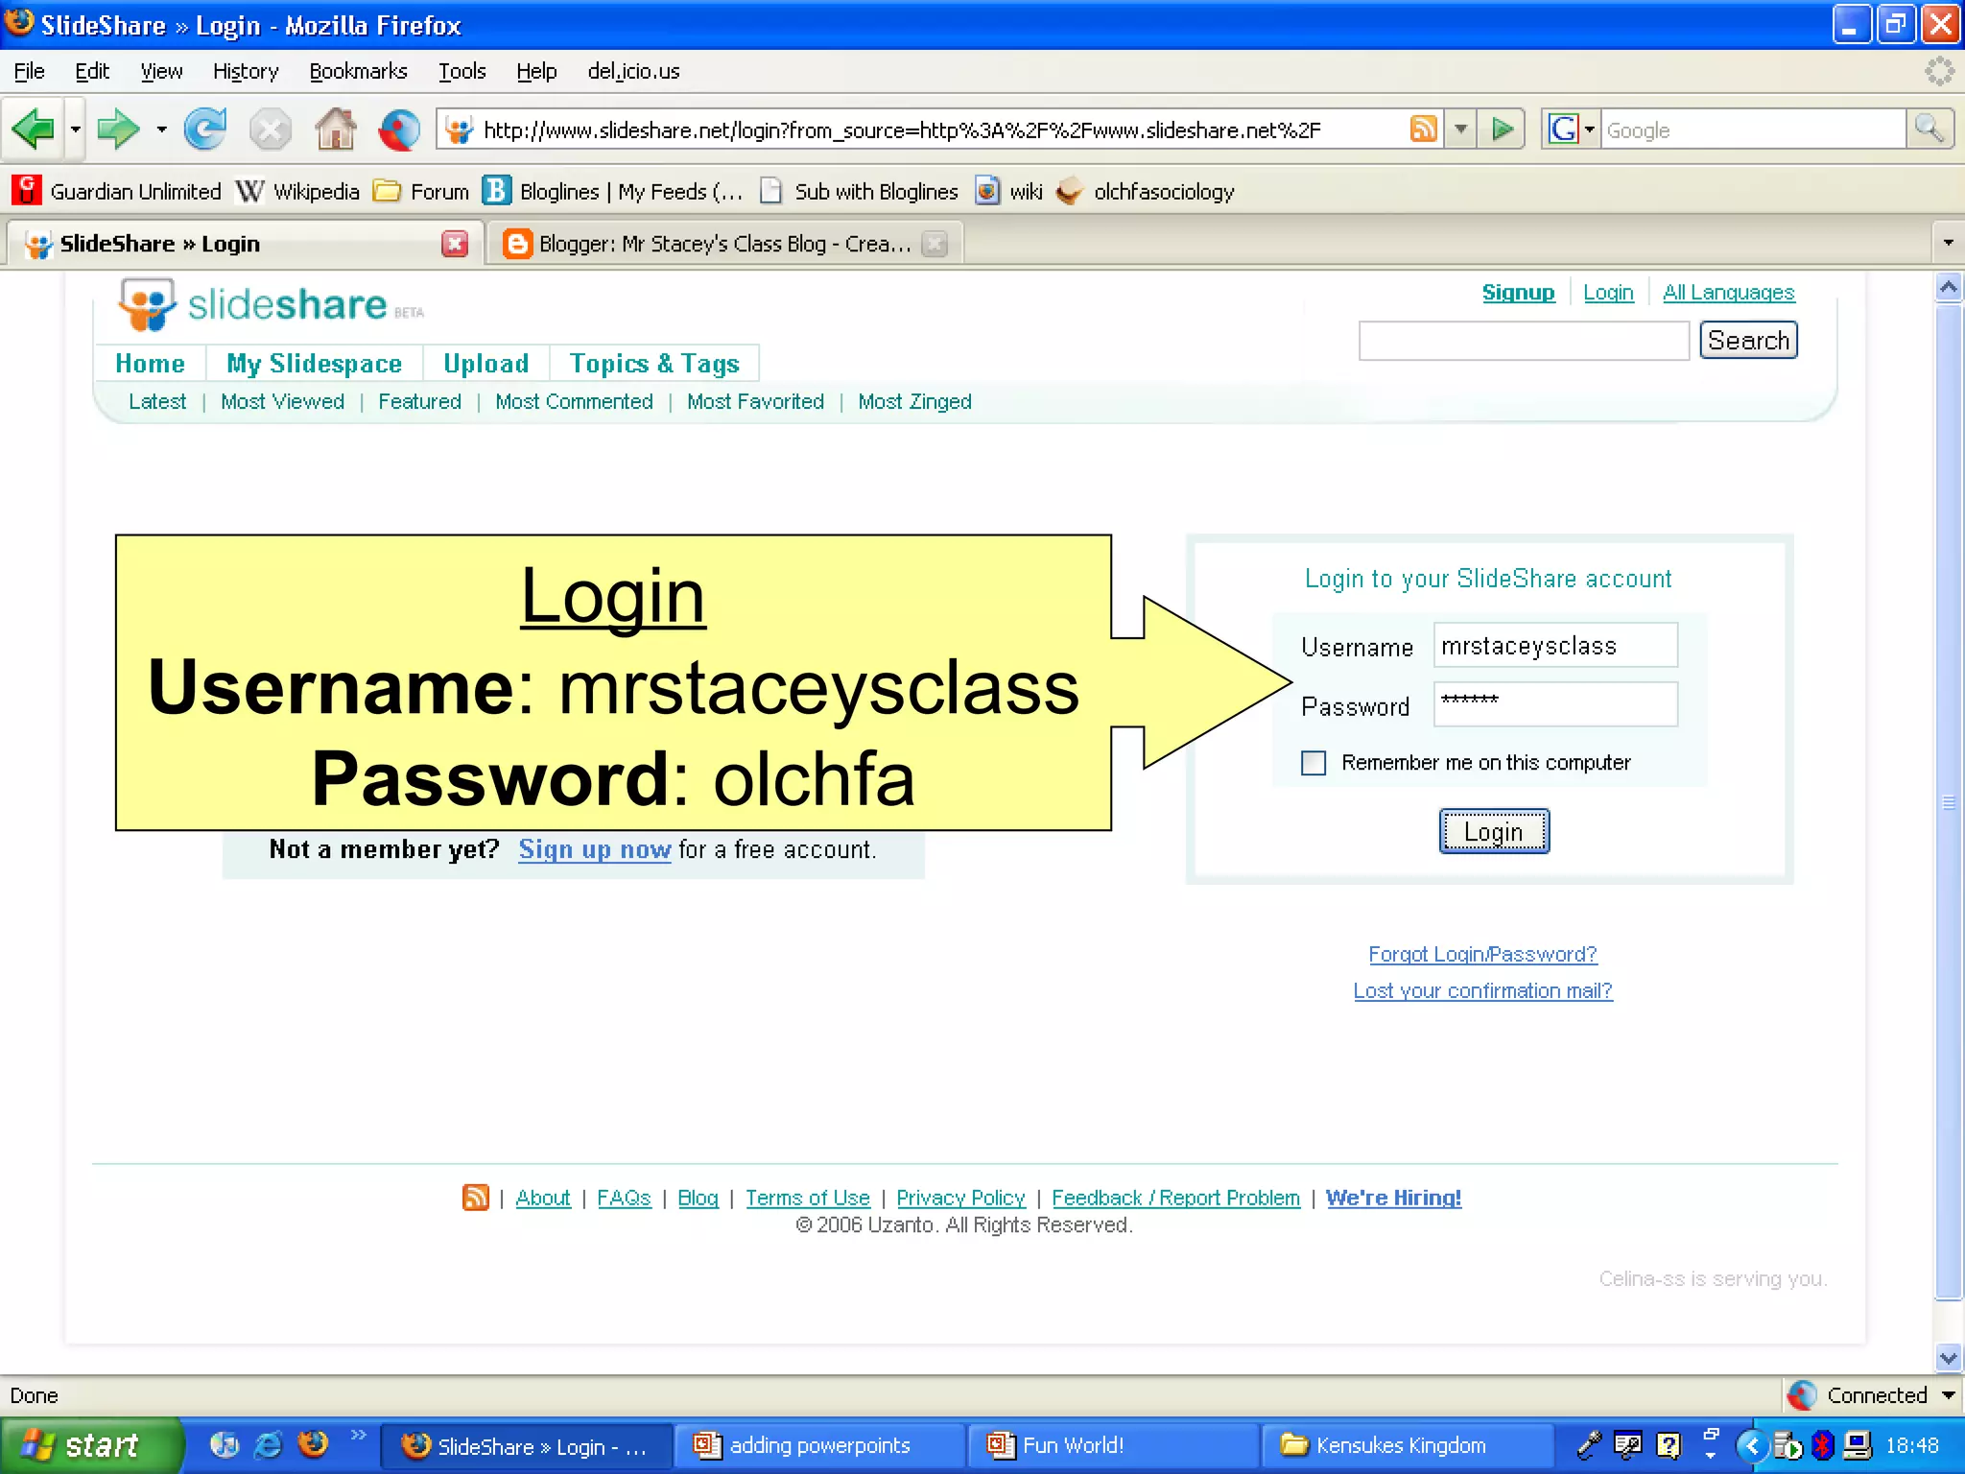Open the list all tabs dropdown
Screen dimensions: 1965x1474
pos(1948,243)
